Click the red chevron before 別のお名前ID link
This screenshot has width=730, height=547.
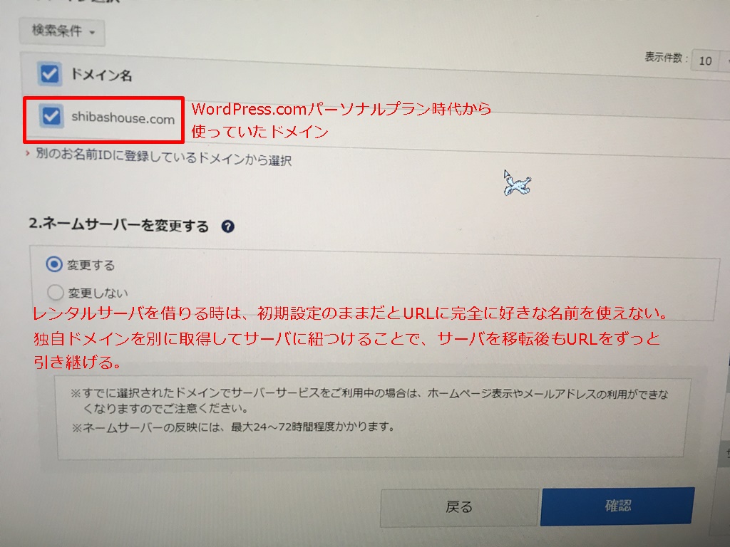point(28,152)
